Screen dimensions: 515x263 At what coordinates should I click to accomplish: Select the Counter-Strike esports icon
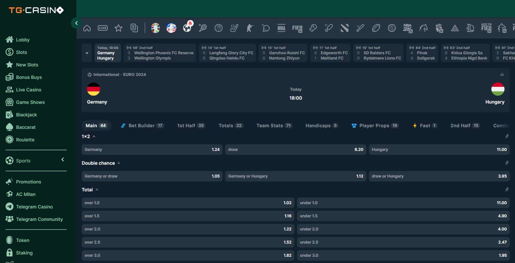tap(250, 28)
